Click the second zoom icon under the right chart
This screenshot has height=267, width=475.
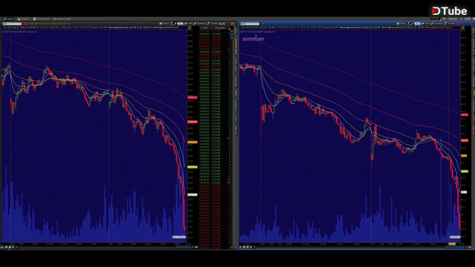[x=248, y=247]
